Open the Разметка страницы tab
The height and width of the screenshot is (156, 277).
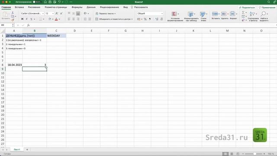pyautogui.click(x=56, y=7)
